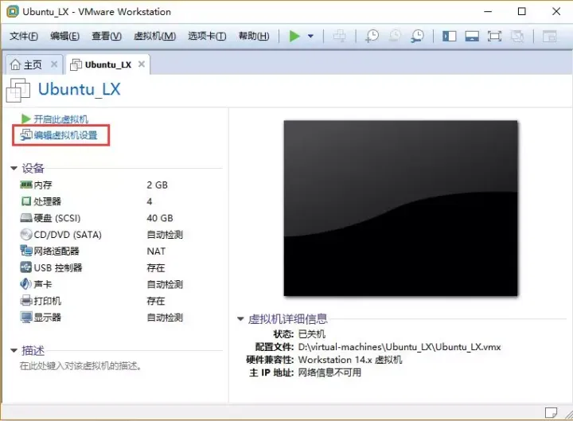Click the NAT network value
The image size is (573, 421).
point(156,251)
